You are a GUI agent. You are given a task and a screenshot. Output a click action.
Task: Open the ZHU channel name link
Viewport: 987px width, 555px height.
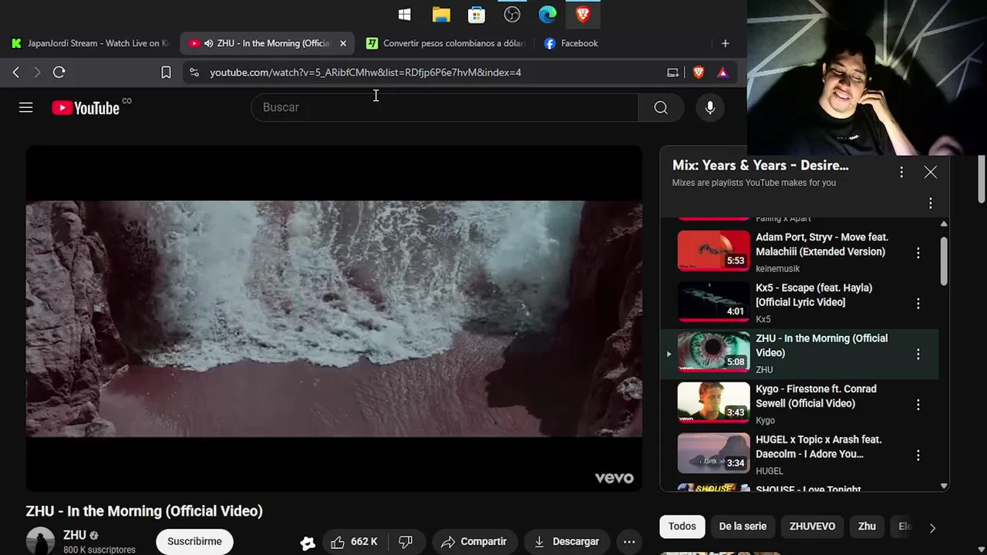(x=75, y=535)
